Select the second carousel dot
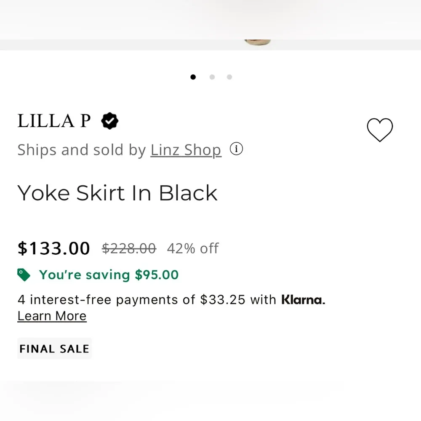Image resolution: width=421 pixels, height=421 pixels. pos(212,77)
